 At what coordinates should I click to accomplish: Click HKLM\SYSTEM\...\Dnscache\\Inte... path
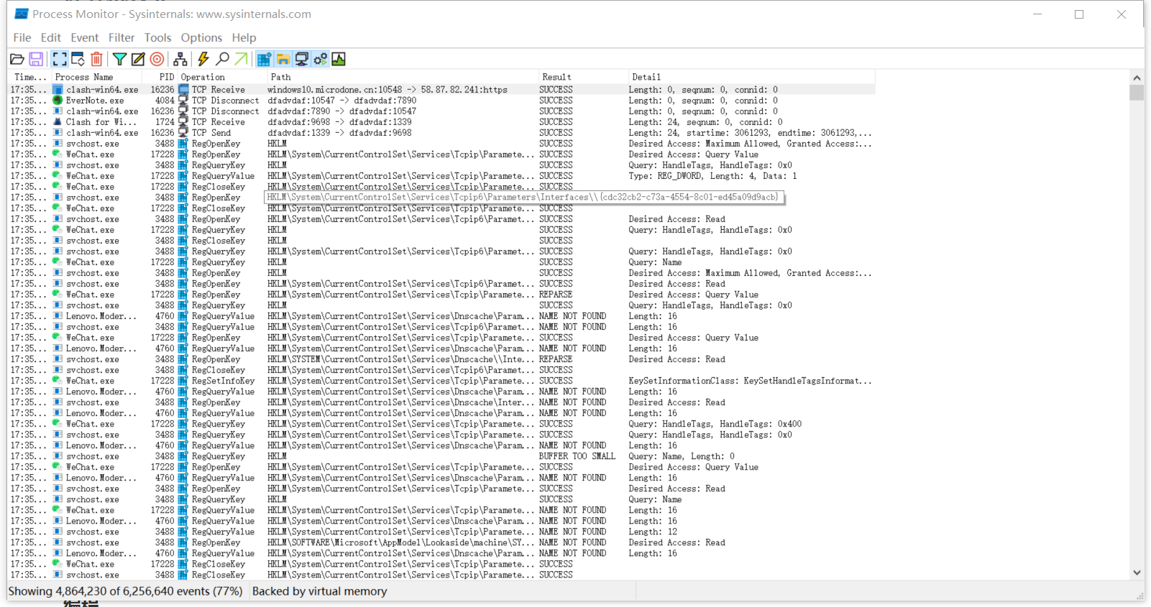(401, 359)
